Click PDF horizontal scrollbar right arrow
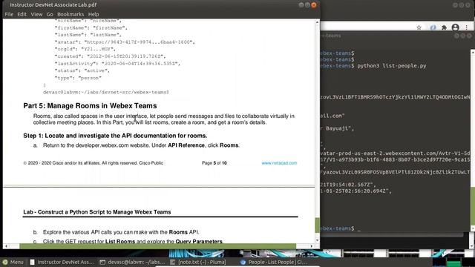 point(312,246)
